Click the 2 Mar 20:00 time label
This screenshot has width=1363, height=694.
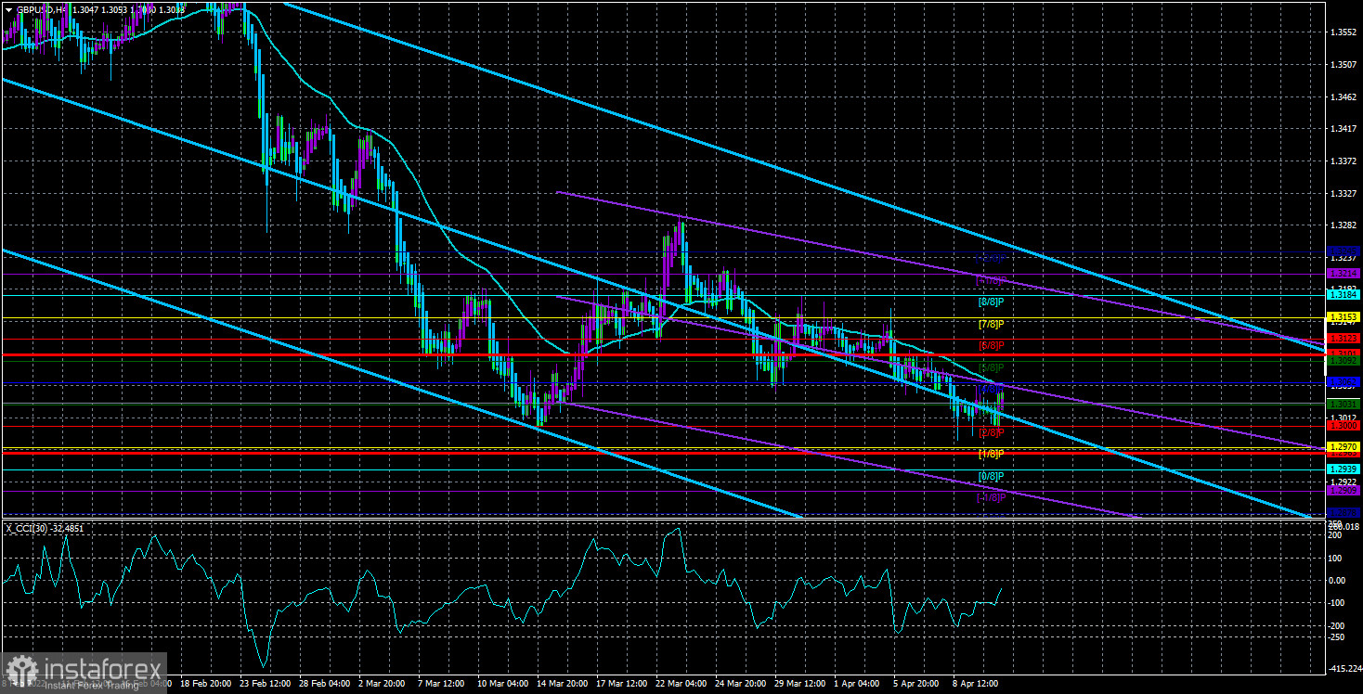383,684
